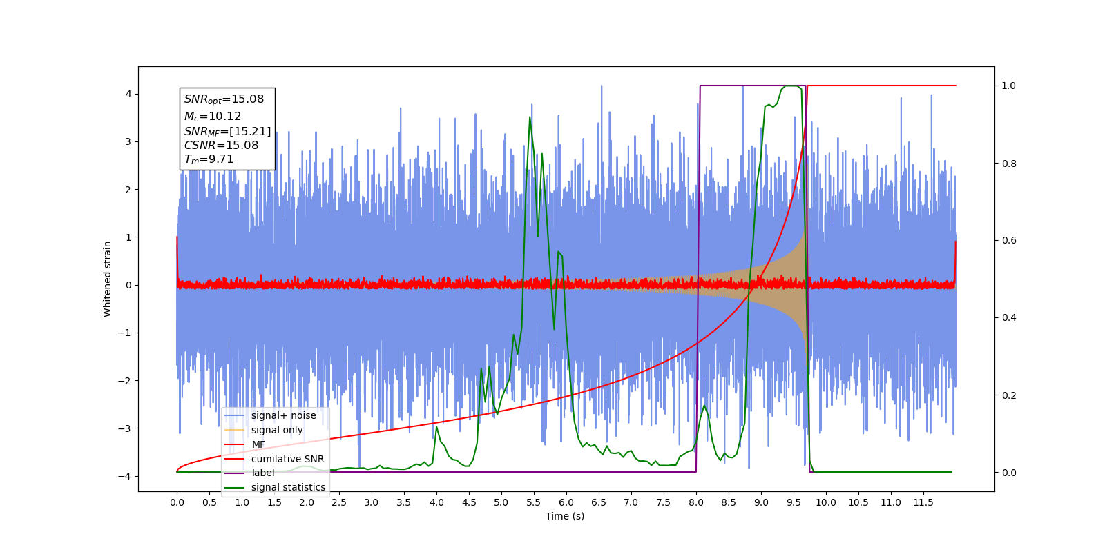
Task: Click the SNRopt=15.08 annotation text
Action: [x=224, y=99]
